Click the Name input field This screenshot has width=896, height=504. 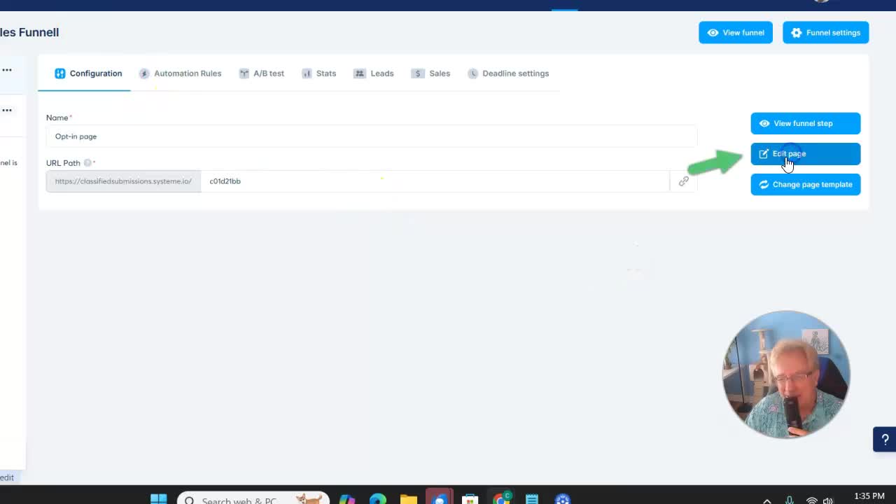pos(371,136)
